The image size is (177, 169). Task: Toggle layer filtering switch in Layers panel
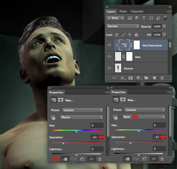(x=165, y=18)
